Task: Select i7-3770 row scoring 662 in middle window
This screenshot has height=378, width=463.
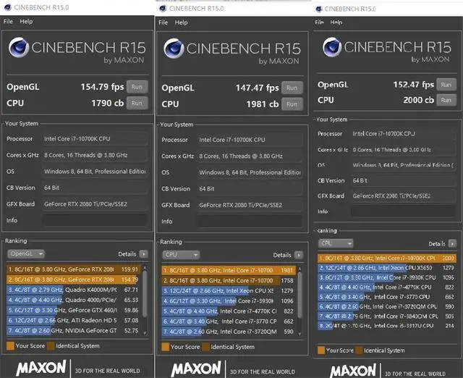Action: [x=228, y=322]
